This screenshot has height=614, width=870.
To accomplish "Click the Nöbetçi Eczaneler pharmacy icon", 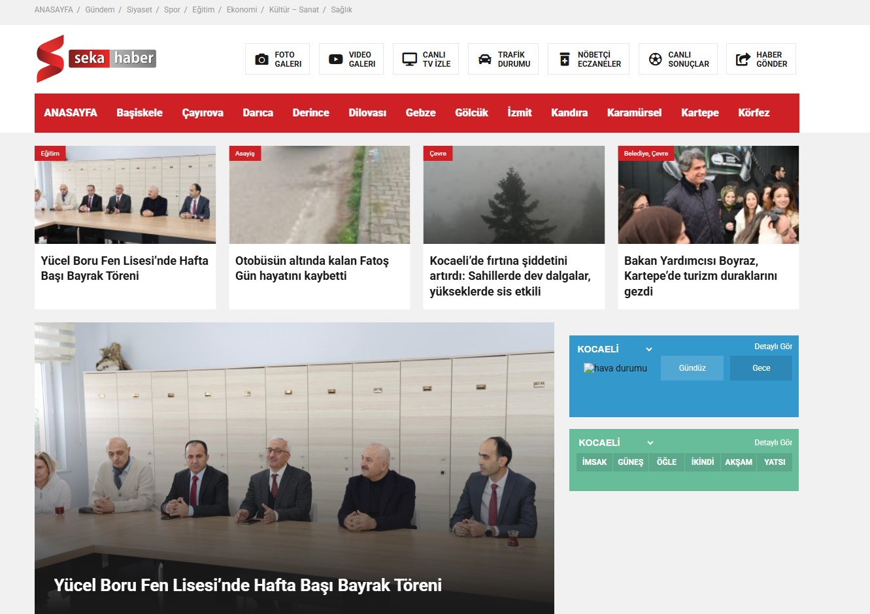I will point(562,58).
